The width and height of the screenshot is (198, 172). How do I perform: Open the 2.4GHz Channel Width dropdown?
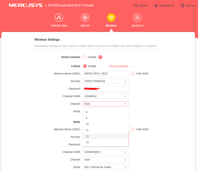[106, 96]
